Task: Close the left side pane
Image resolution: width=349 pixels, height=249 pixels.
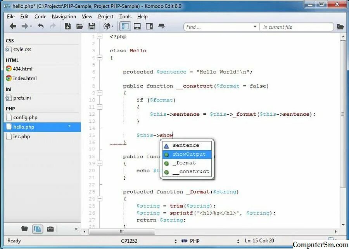Action: [76, 229]
